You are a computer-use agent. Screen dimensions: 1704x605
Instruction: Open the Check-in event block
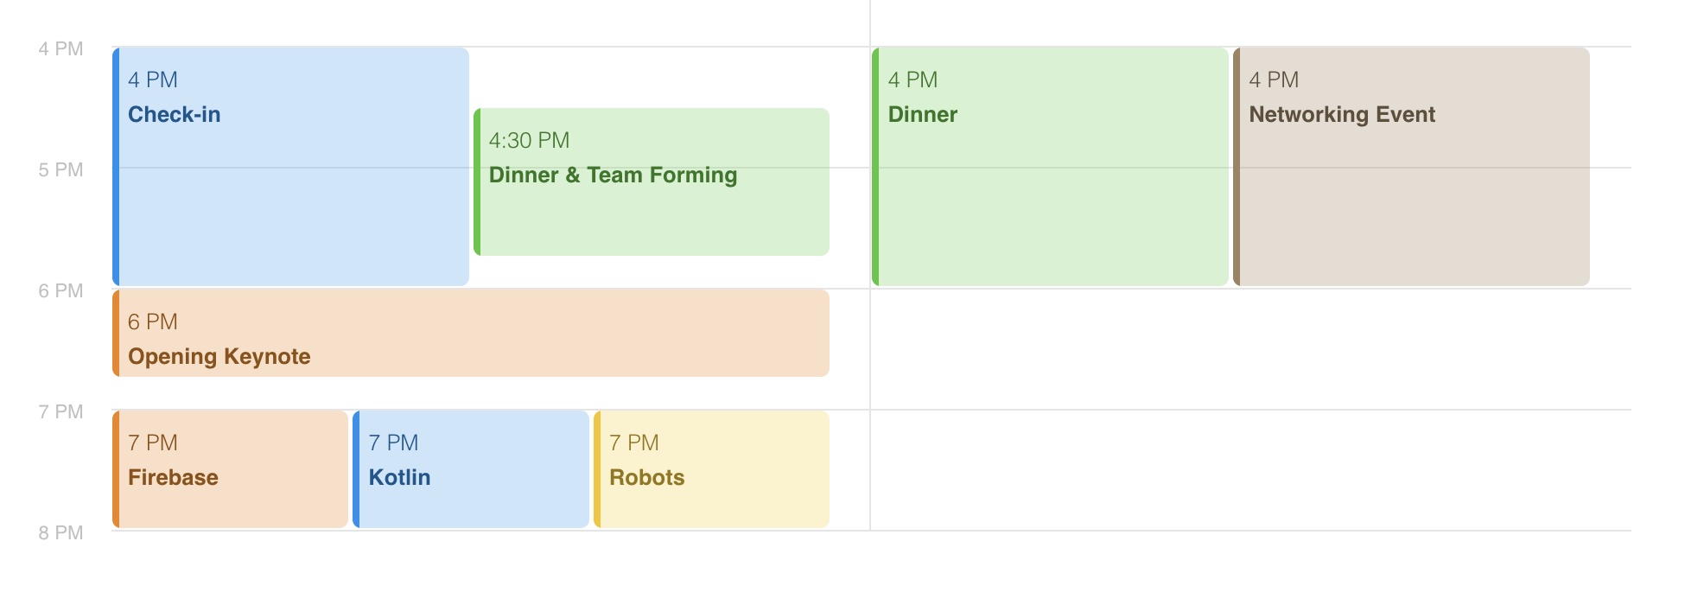click(291, 167)
